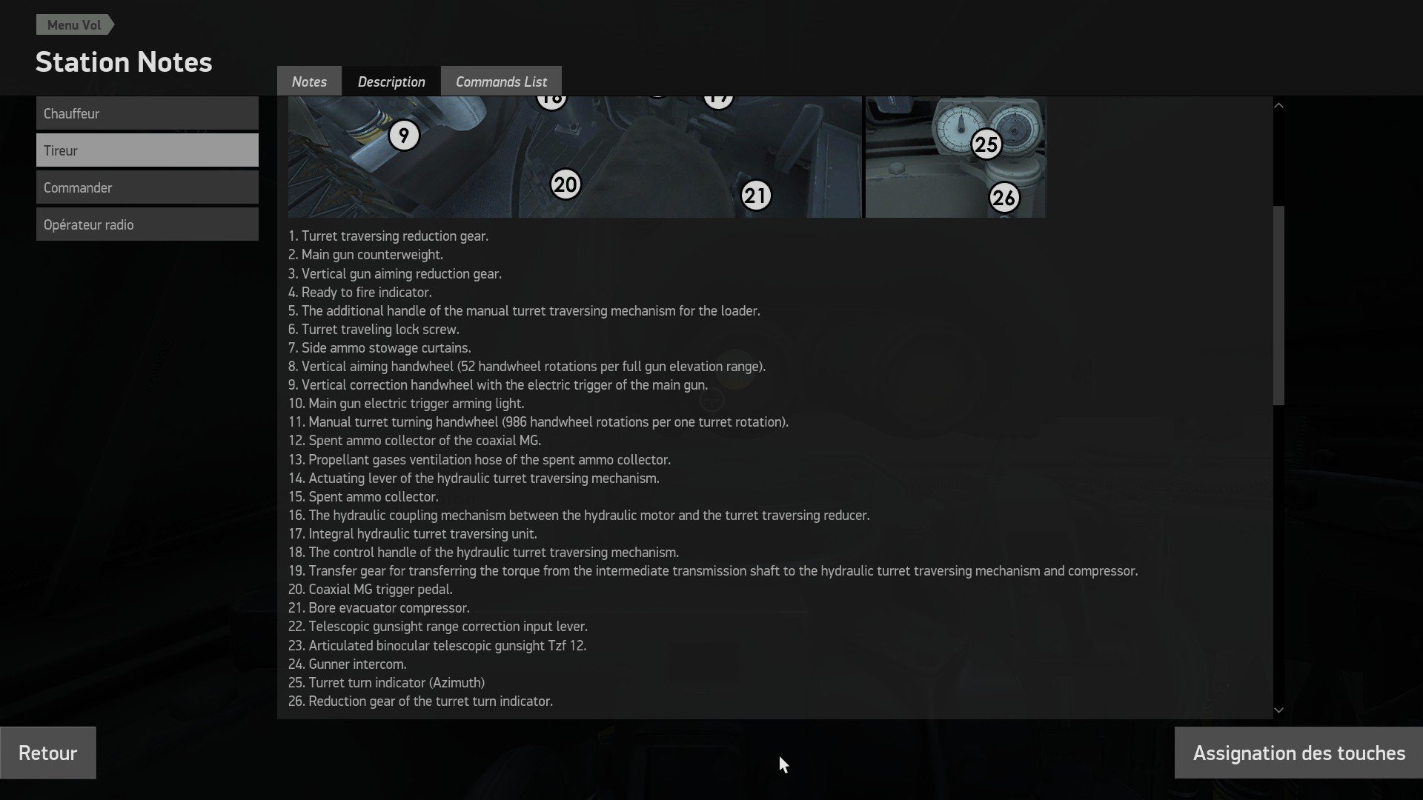Click the vertical scrollbar thumb
The height and width of the screenshot is (800, 1423).
point(1278,305)
